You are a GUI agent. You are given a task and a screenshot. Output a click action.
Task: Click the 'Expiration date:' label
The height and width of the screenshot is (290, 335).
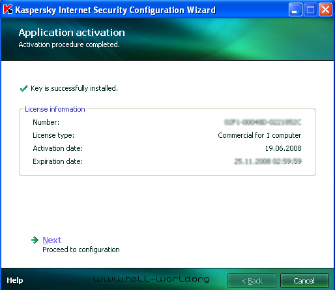coord(58,161)
